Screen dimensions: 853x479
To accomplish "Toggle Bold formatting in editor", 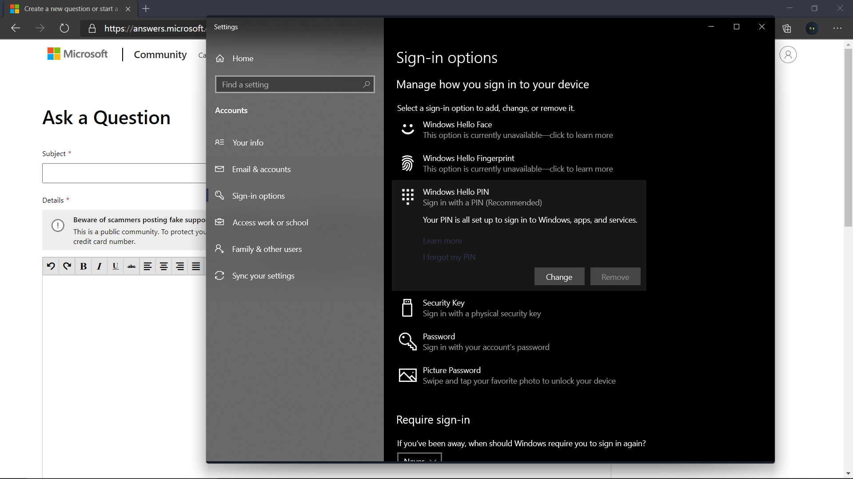I will click(x=83, y=266).
